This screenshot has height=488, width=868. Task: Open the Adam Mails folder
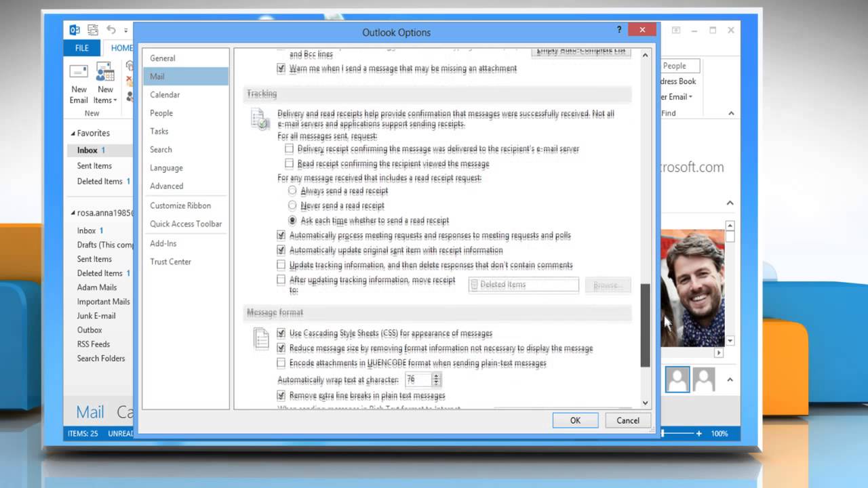tap(97, 287)
